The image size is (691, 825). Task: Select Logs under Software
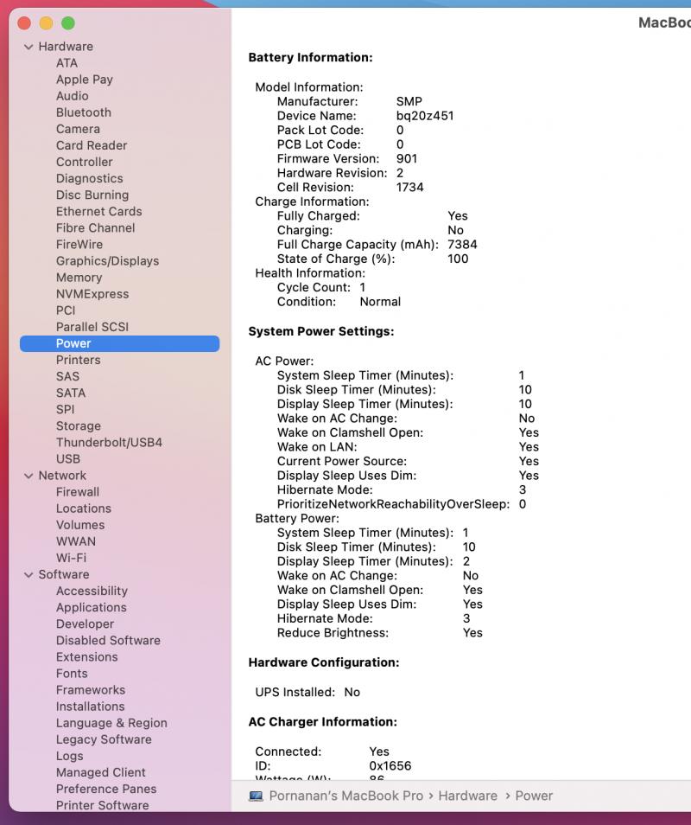pos(70,756)
